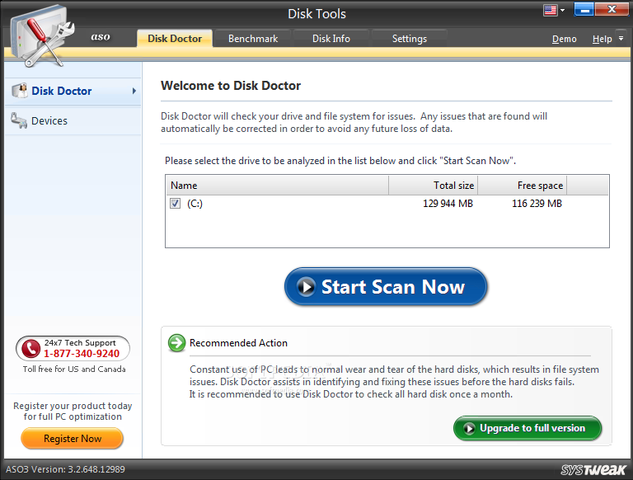633x480 pixels.
Task: Sort by the Free space column header
Action: 523,185
